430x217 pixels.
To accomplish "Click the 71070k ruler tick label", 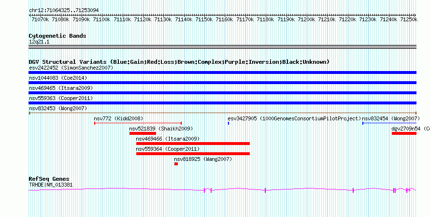I will click(x=40, y=19).
